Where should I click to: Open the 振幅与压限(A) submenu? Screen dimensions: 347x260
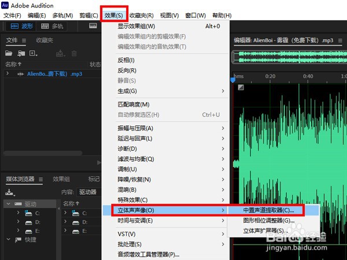click(x=165, y=128)
